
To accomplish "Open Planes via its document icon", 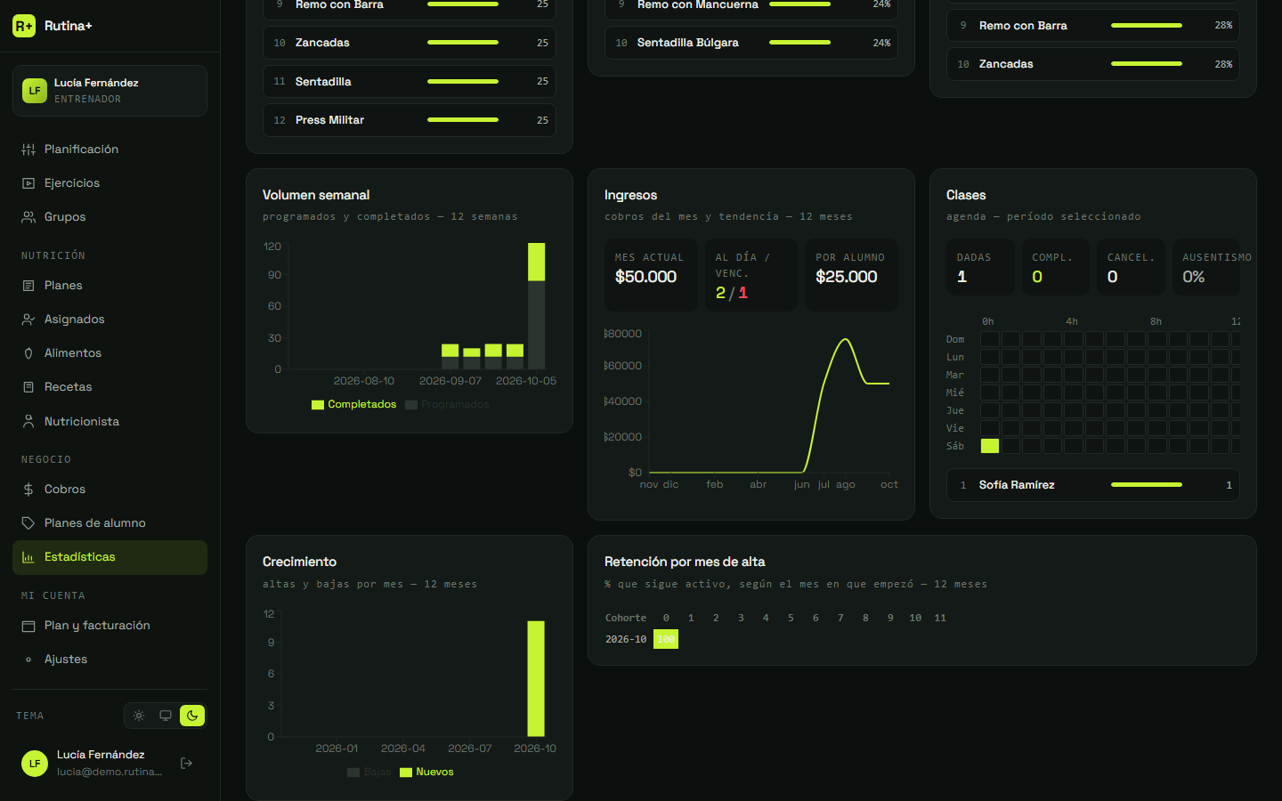I will [28, 286].
